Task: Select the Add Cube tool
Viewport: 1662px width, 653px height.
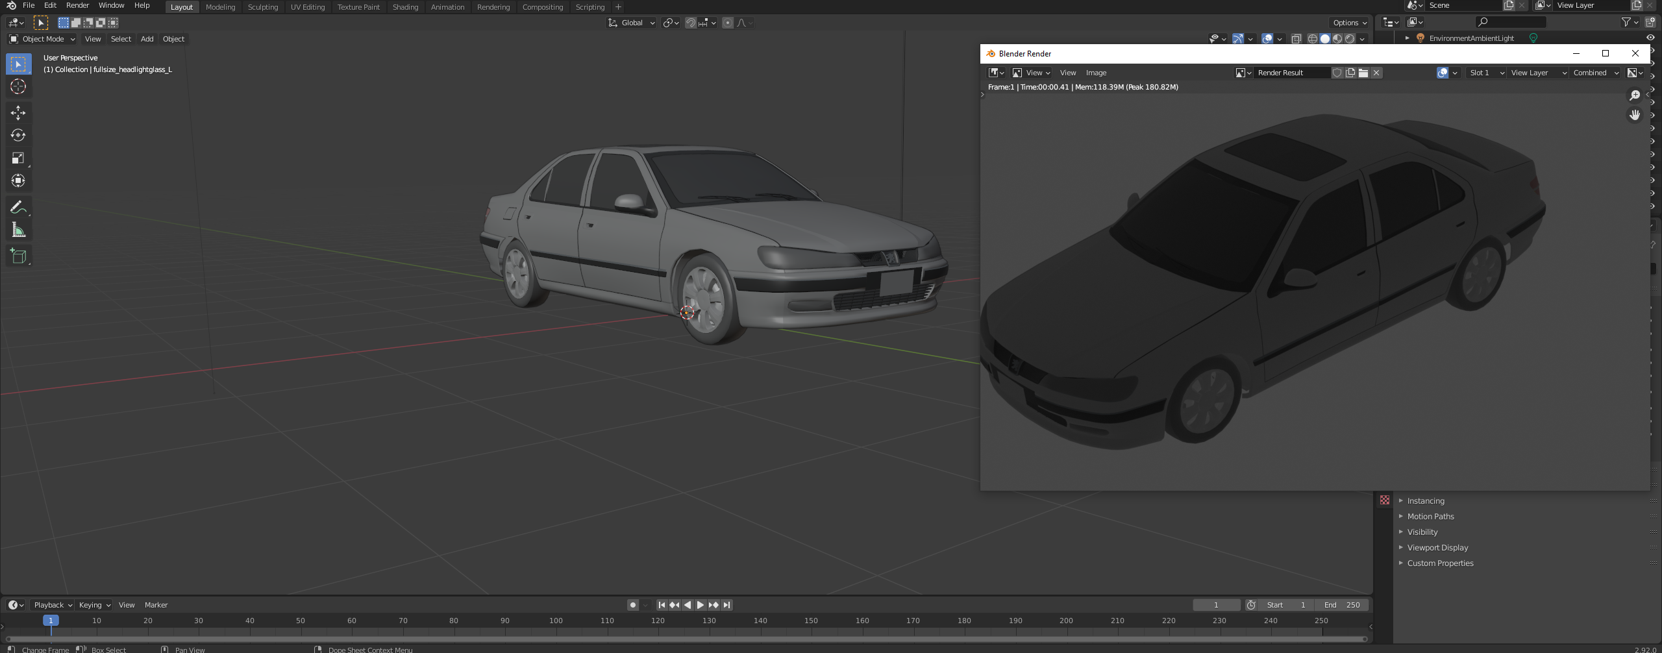Action: 18,256
